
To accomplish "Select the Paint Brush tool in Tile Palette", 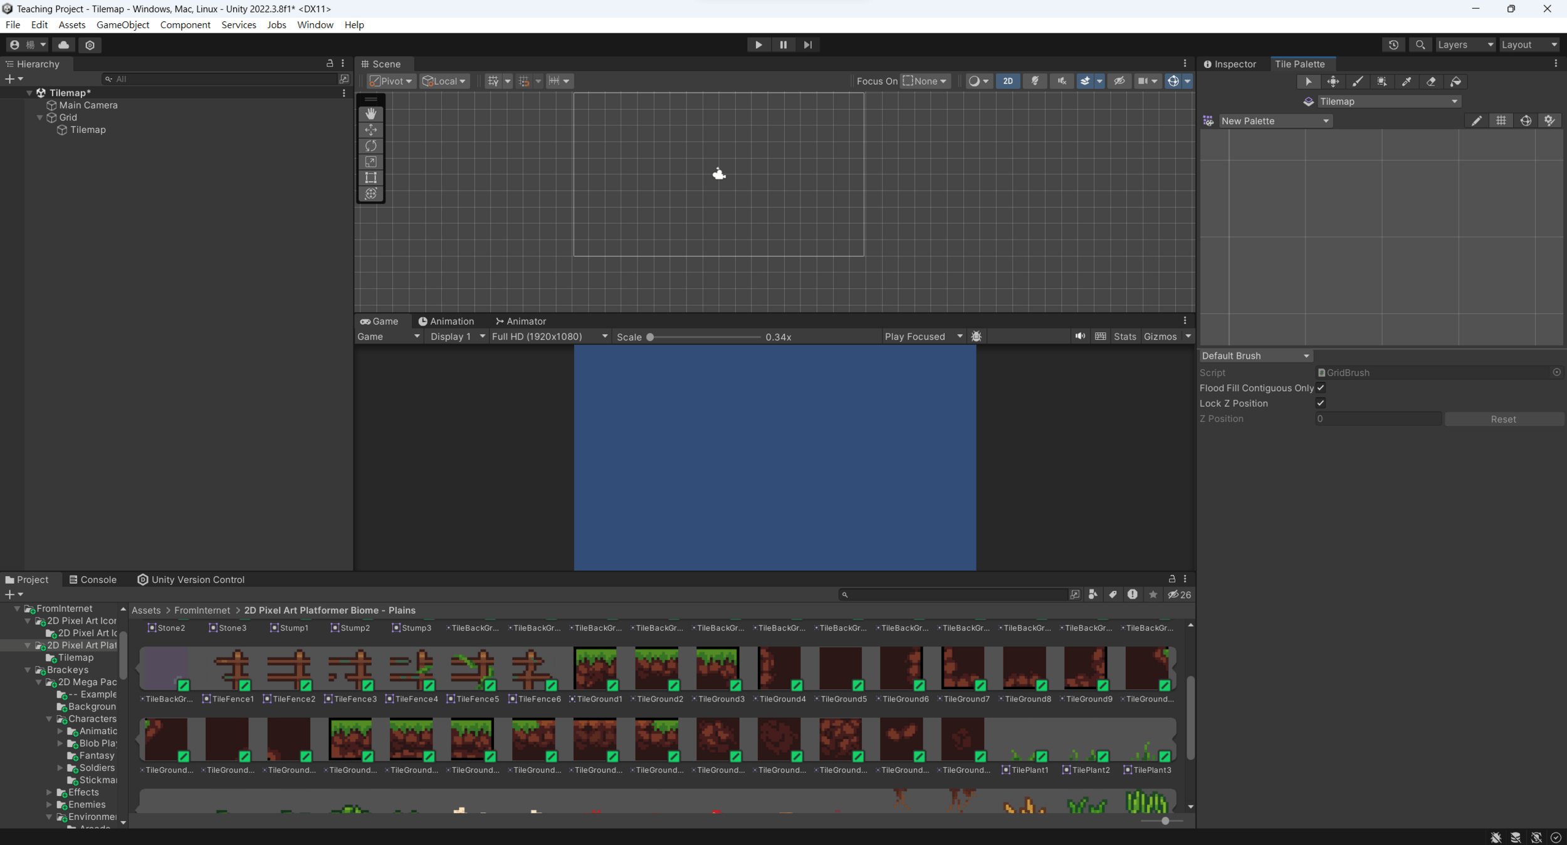I will [x=1357, y=81].
